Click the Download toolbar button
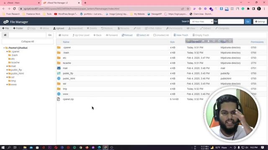 75,28
